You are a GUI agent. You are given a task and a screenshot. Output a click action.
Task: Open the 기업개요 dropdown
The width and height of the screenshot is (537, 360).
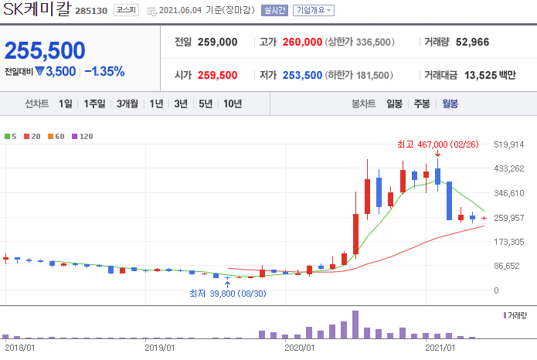pyautogui.click(x=314, y=10)
